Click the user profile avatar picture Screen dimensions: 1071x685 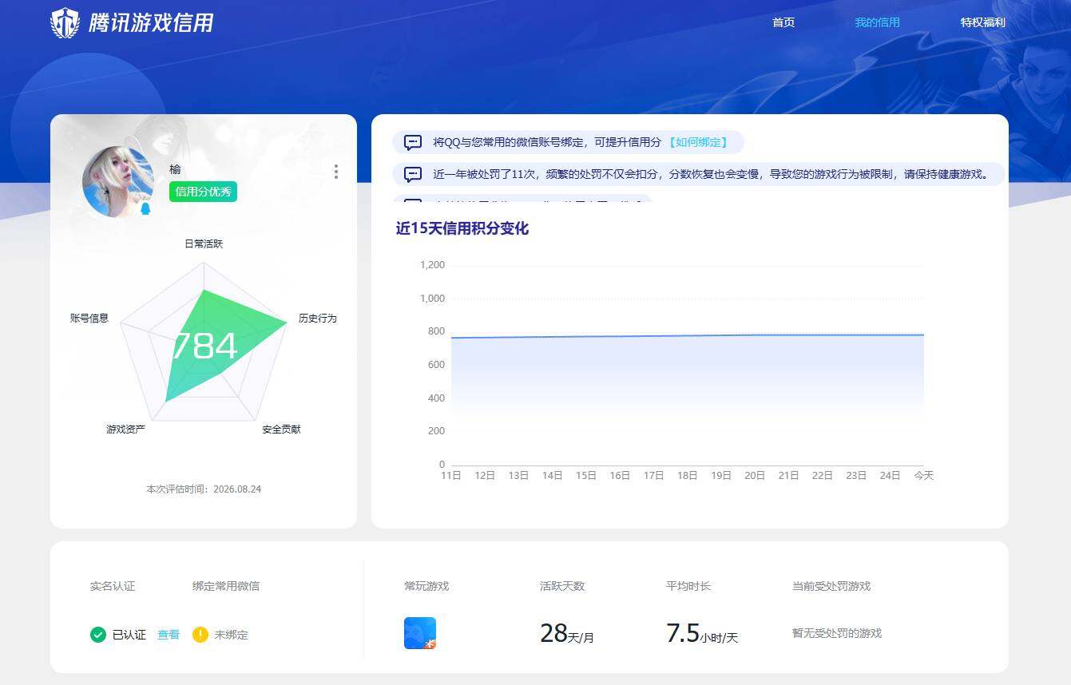118,182
